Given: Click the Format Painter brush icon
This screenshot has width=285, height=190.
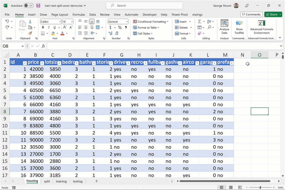Looking at the screenshot, I should click(x=30, y=33).
